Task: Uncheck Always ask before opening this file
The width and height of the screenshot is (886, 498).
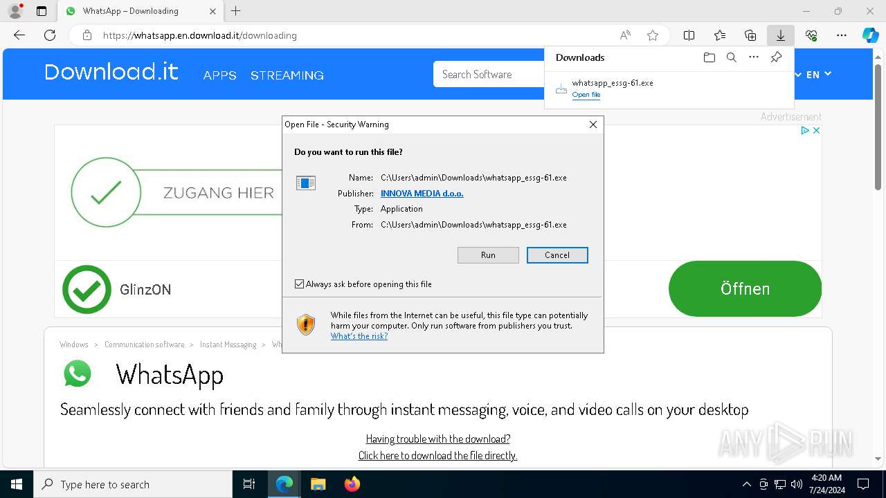Action: [299, 284]
